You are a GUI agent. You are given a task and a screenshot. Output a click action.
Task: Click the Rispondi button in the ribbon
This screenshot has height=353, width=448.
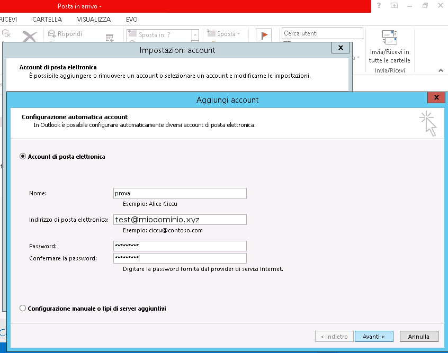pos(65,34)
